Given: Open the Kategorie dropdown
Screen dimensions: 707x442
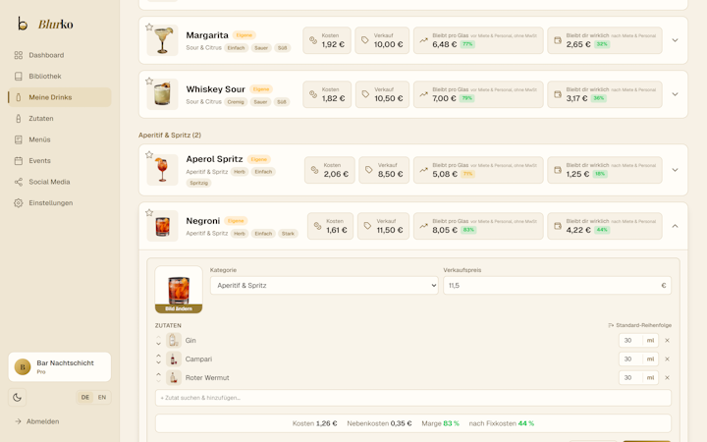Looking at the screenshot, I should (x=324, y=286).
